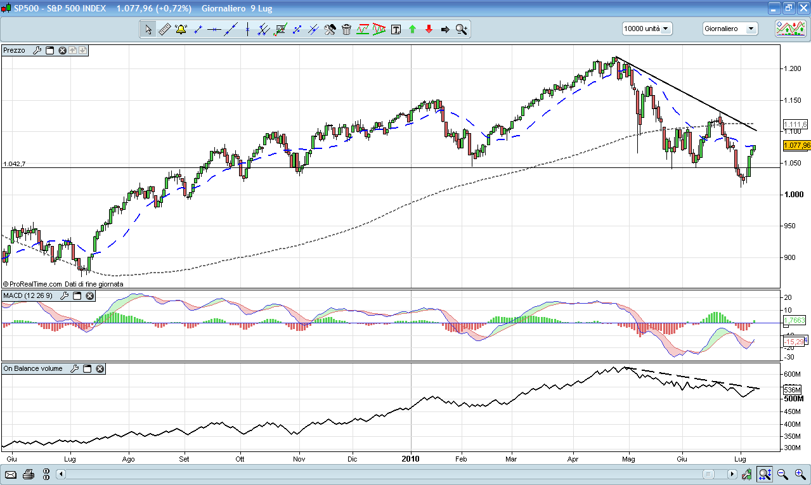Click the trash can delete-objects icon

coord(346,29)
